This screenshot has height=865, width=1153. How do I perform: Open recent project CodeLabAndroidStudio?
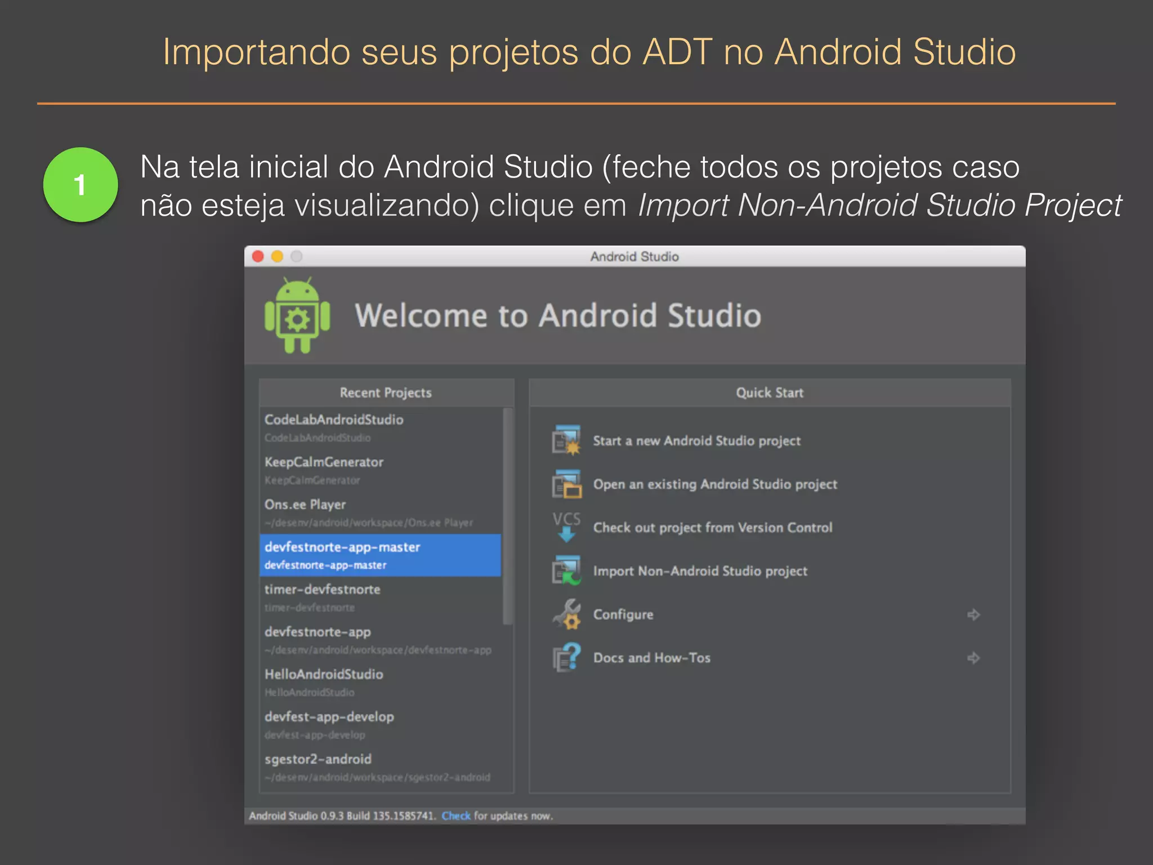pos(381,428)
